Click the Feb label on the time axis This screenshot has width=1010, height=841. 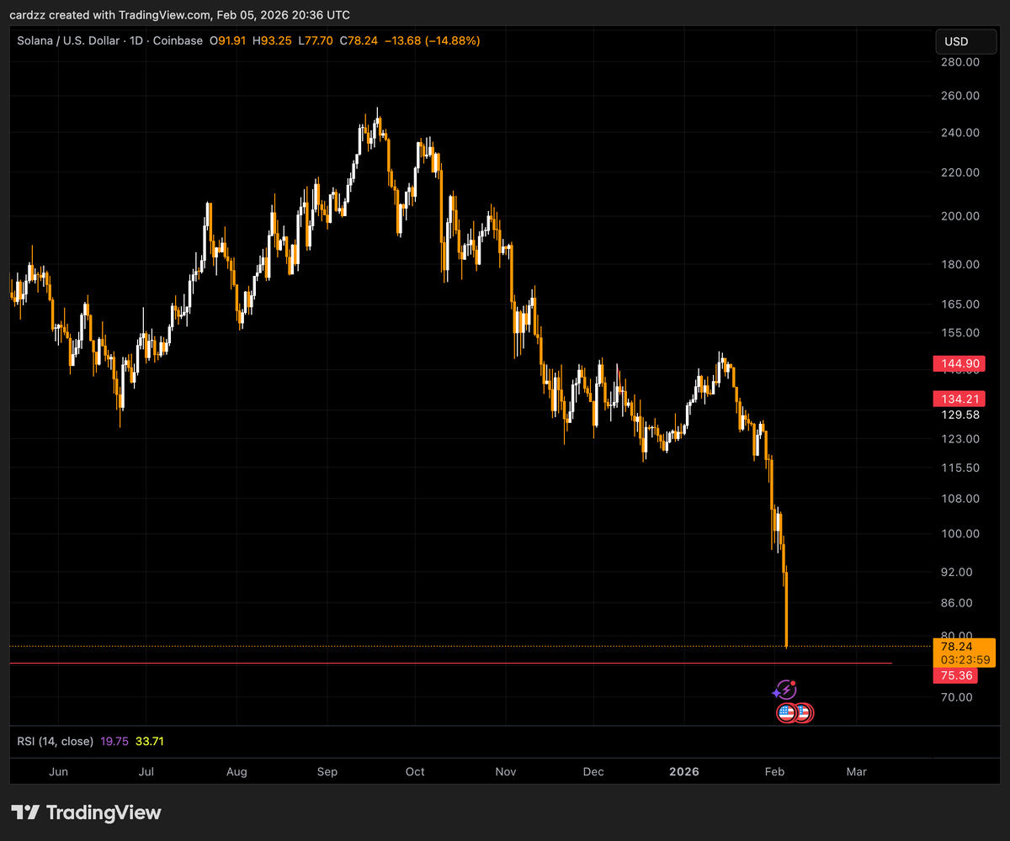(x=774, y=772)
